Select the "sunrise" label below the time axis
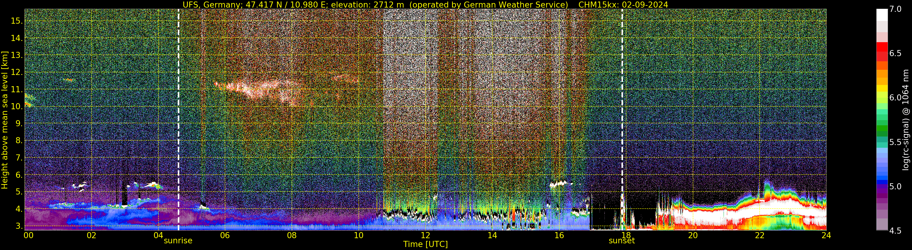The height and width of the screenshot is (250, 912). (x=178, y=241)
